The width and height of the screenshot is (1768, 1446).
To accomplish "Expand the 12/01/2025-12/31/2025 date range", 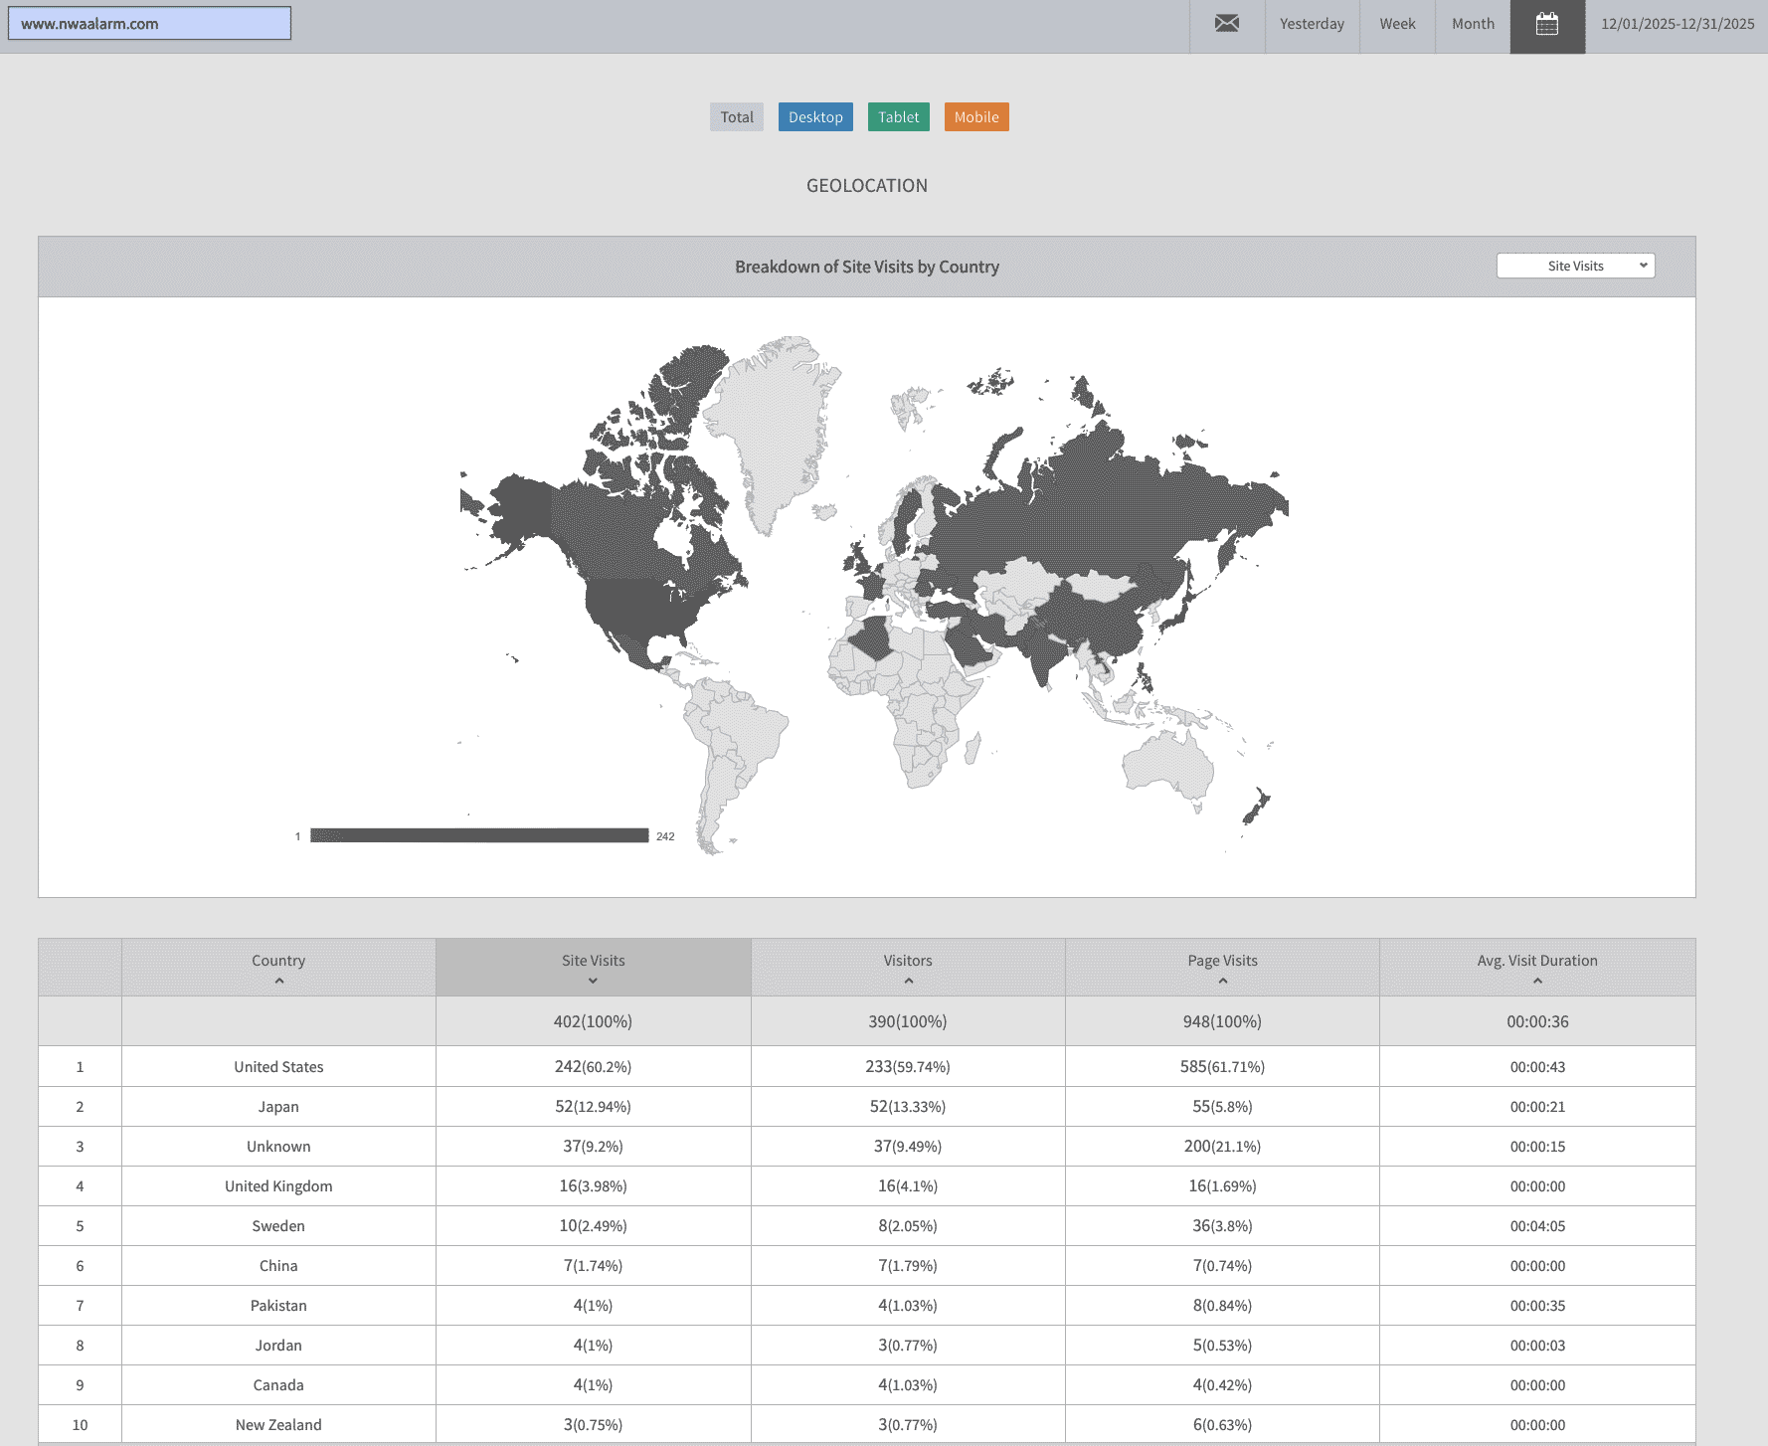I will [x=1677, y=24].
